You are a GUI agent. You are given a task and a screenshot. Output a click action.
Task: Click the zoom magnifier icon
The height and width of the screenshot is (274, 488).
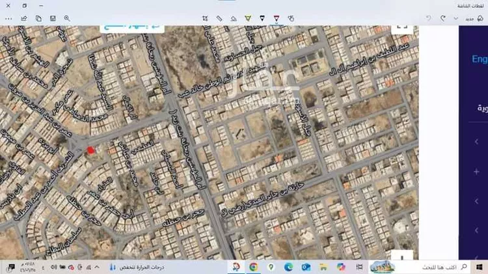[67, 18]
